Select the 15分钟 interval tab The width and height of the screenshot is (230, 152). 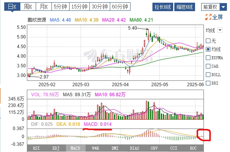pos(79,7)
